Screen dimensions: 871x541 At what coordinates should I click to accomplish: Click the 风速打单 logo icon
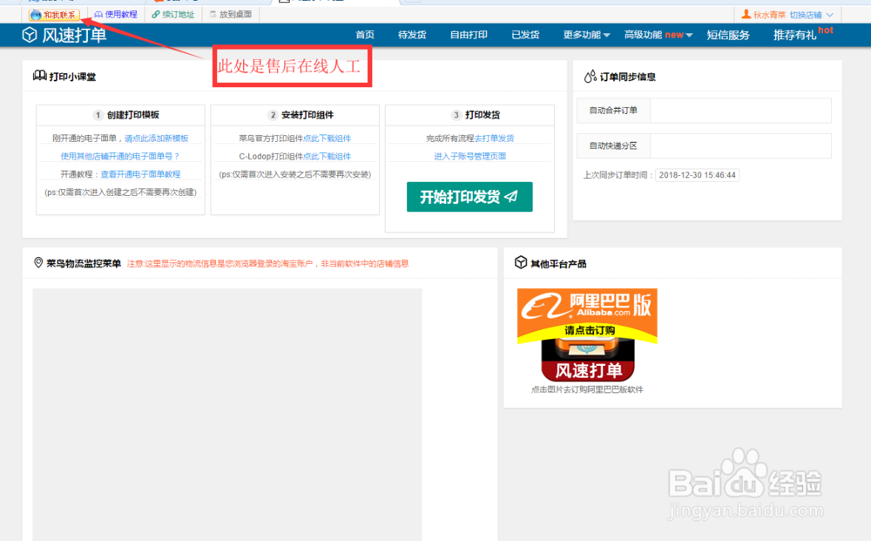click(x=28, y=35)
